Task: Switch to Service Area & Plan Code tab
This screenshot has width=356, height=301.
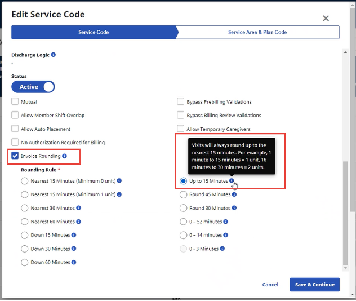Action: (x=257, y=32)
